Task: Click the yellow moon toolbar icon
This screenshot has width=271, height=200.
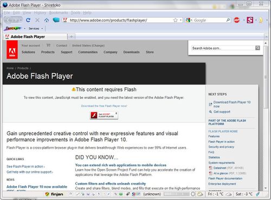Action: 261,20
